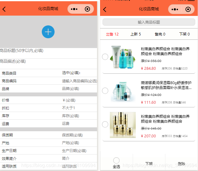Select radio for ¥207.00 product
198x171 pixels.
(105, 124)
